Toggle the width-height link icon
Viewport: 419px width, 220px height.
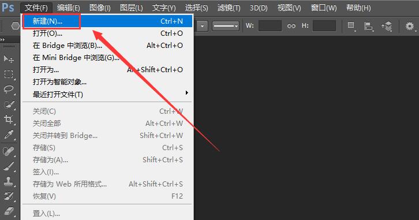[x=291, y=26]
